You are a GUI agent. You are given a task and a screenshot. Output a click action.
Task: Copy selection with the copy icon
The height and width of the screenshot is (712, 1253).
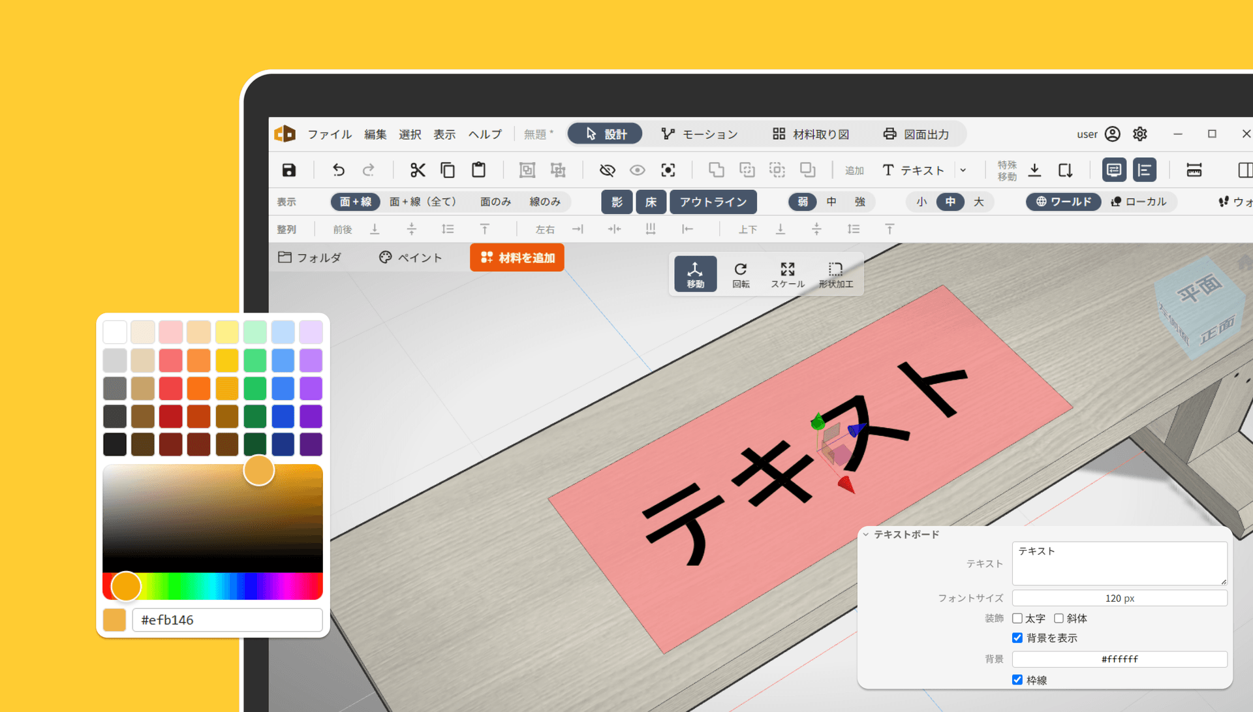click(x=448, y=170)
